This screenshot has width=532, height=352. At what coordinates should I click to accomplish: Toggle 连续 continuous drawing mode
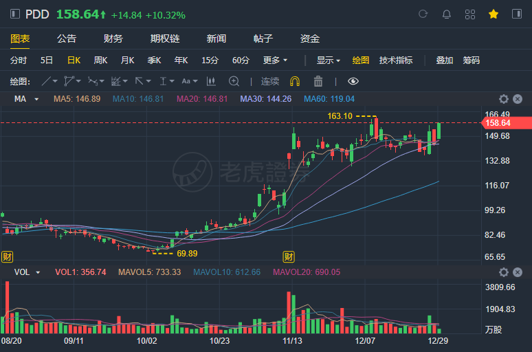point(270,81)
